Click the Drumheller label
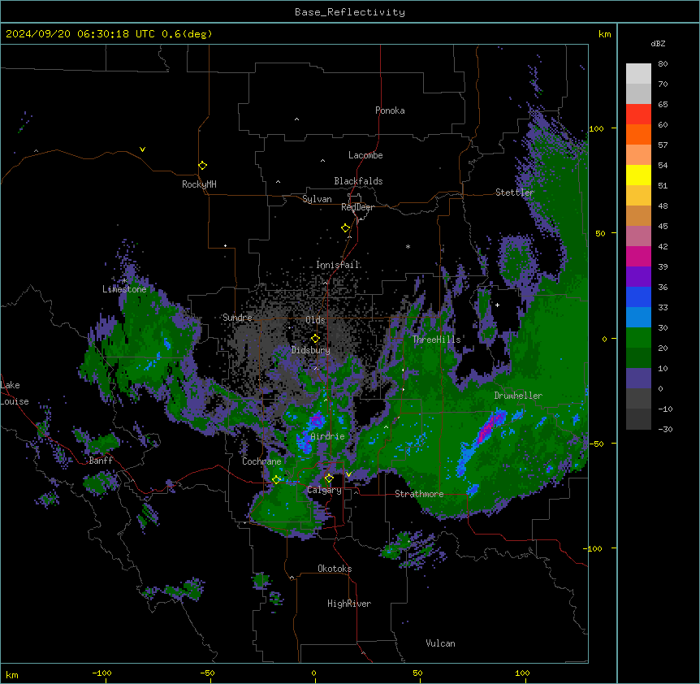 click(518, 396)
